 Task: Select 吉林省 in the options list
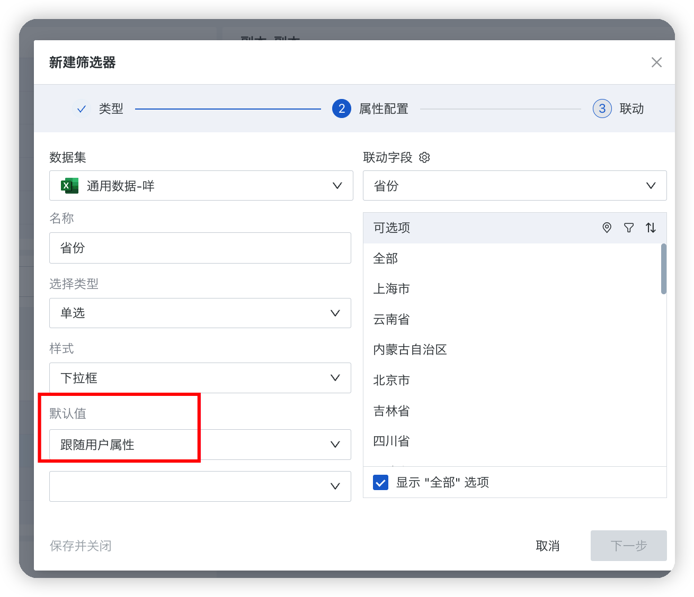pyautogui.click(x=512, y=411)
